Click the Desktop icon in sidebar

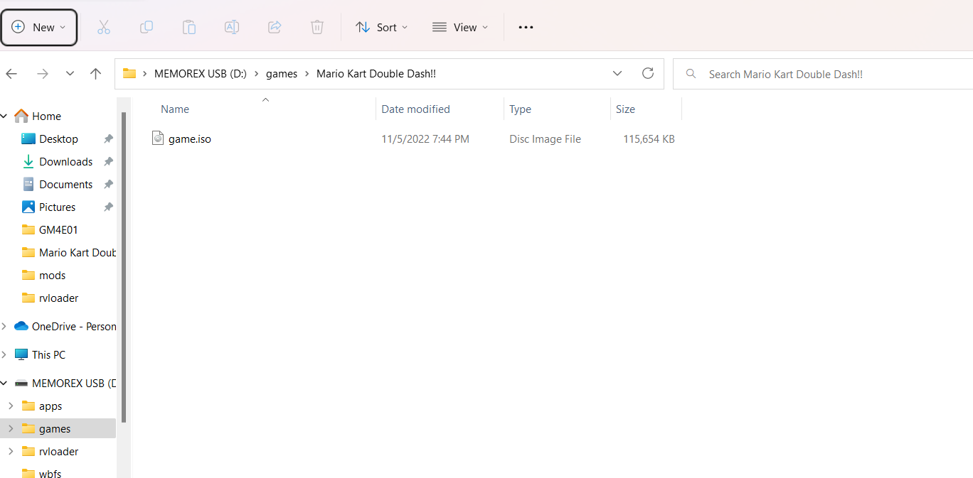28,138
